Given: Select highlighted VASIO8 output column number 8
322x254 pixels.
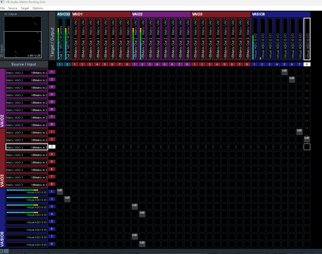Looking at the screenshot, I should click(307, 64).
